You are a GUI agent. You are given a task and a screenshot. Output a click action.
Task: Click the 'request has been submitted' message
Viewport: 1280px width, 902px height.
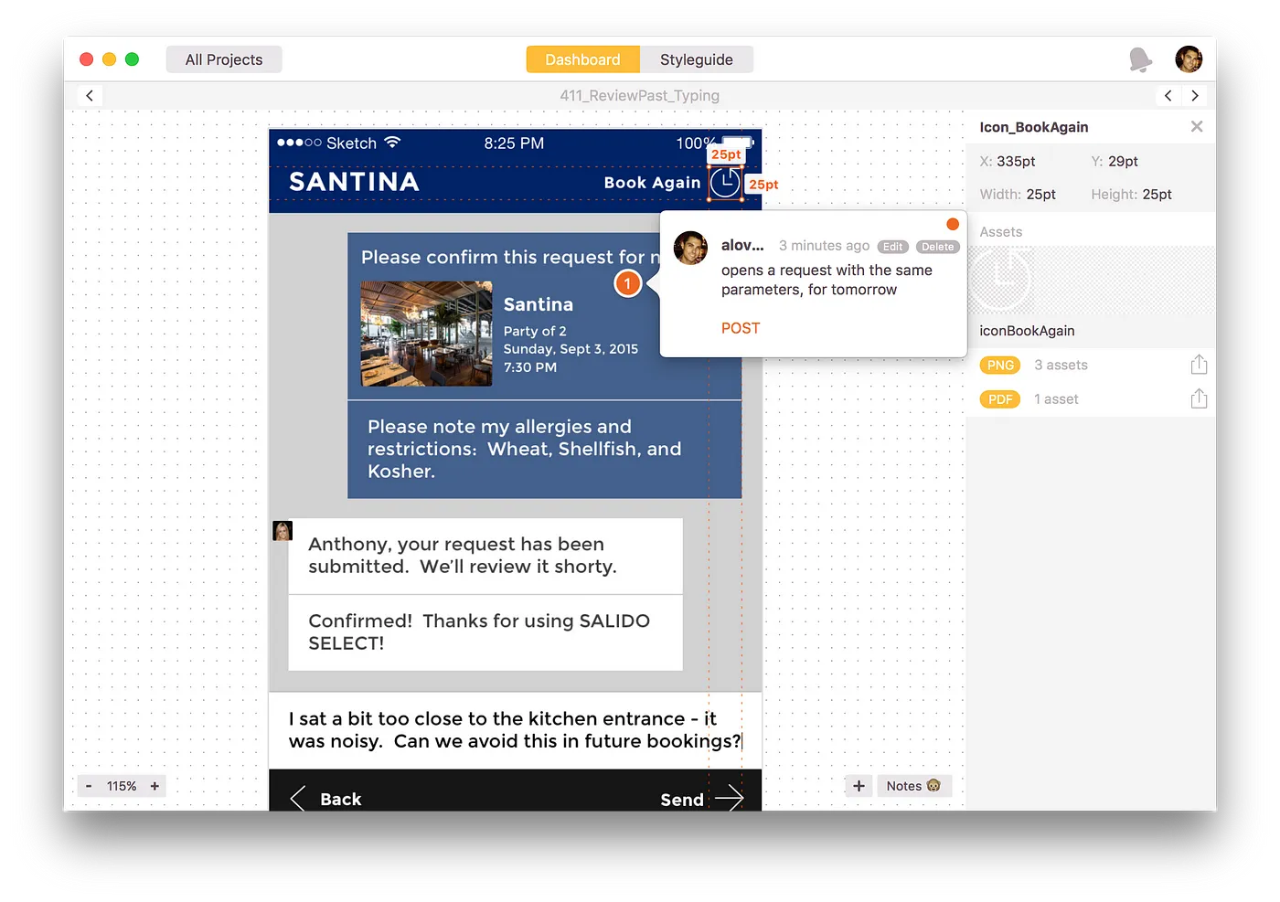click(x=485, y=556)
